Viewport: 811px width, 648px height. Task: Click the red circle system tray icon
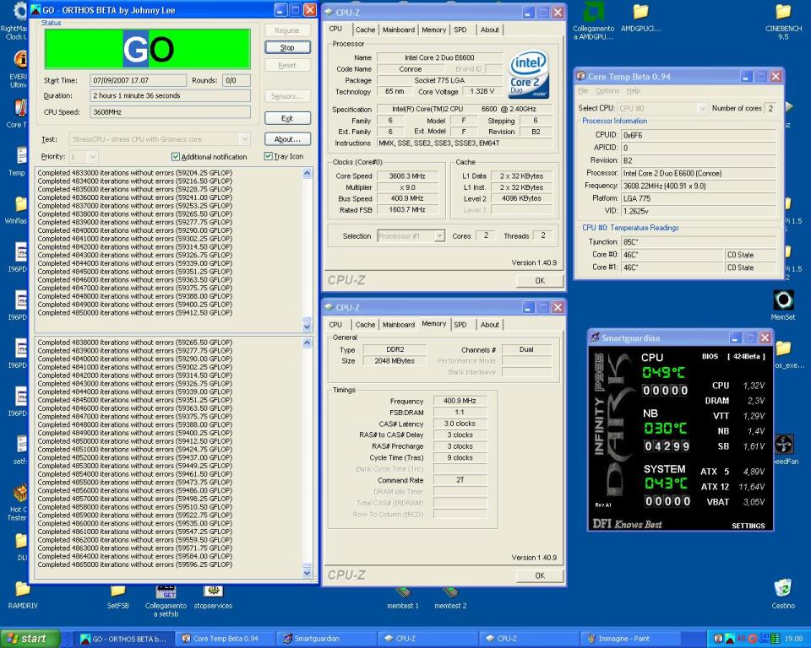pyautogui.click(x=753, y=639)
